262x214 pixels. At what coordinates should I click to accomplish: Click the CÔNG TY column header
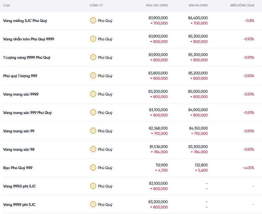[96, 6]
